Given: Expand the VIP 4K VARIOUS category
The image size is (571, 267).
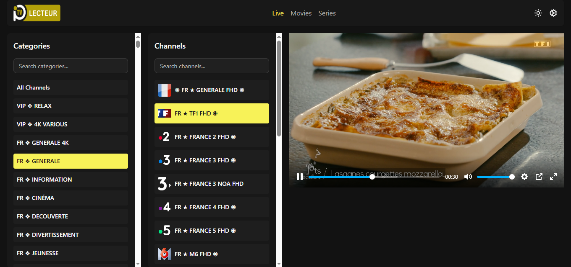Looking at the screenshot, I should point(71,124).
